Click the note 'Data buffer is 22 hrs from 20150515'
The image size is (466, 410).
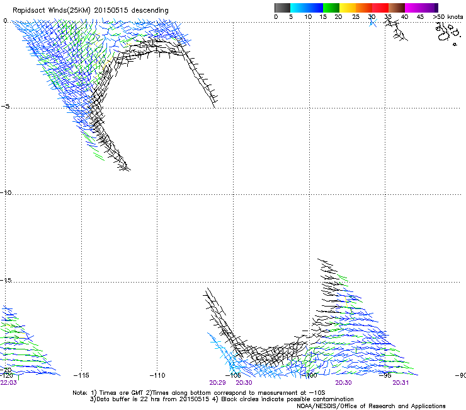pos(153,399)
